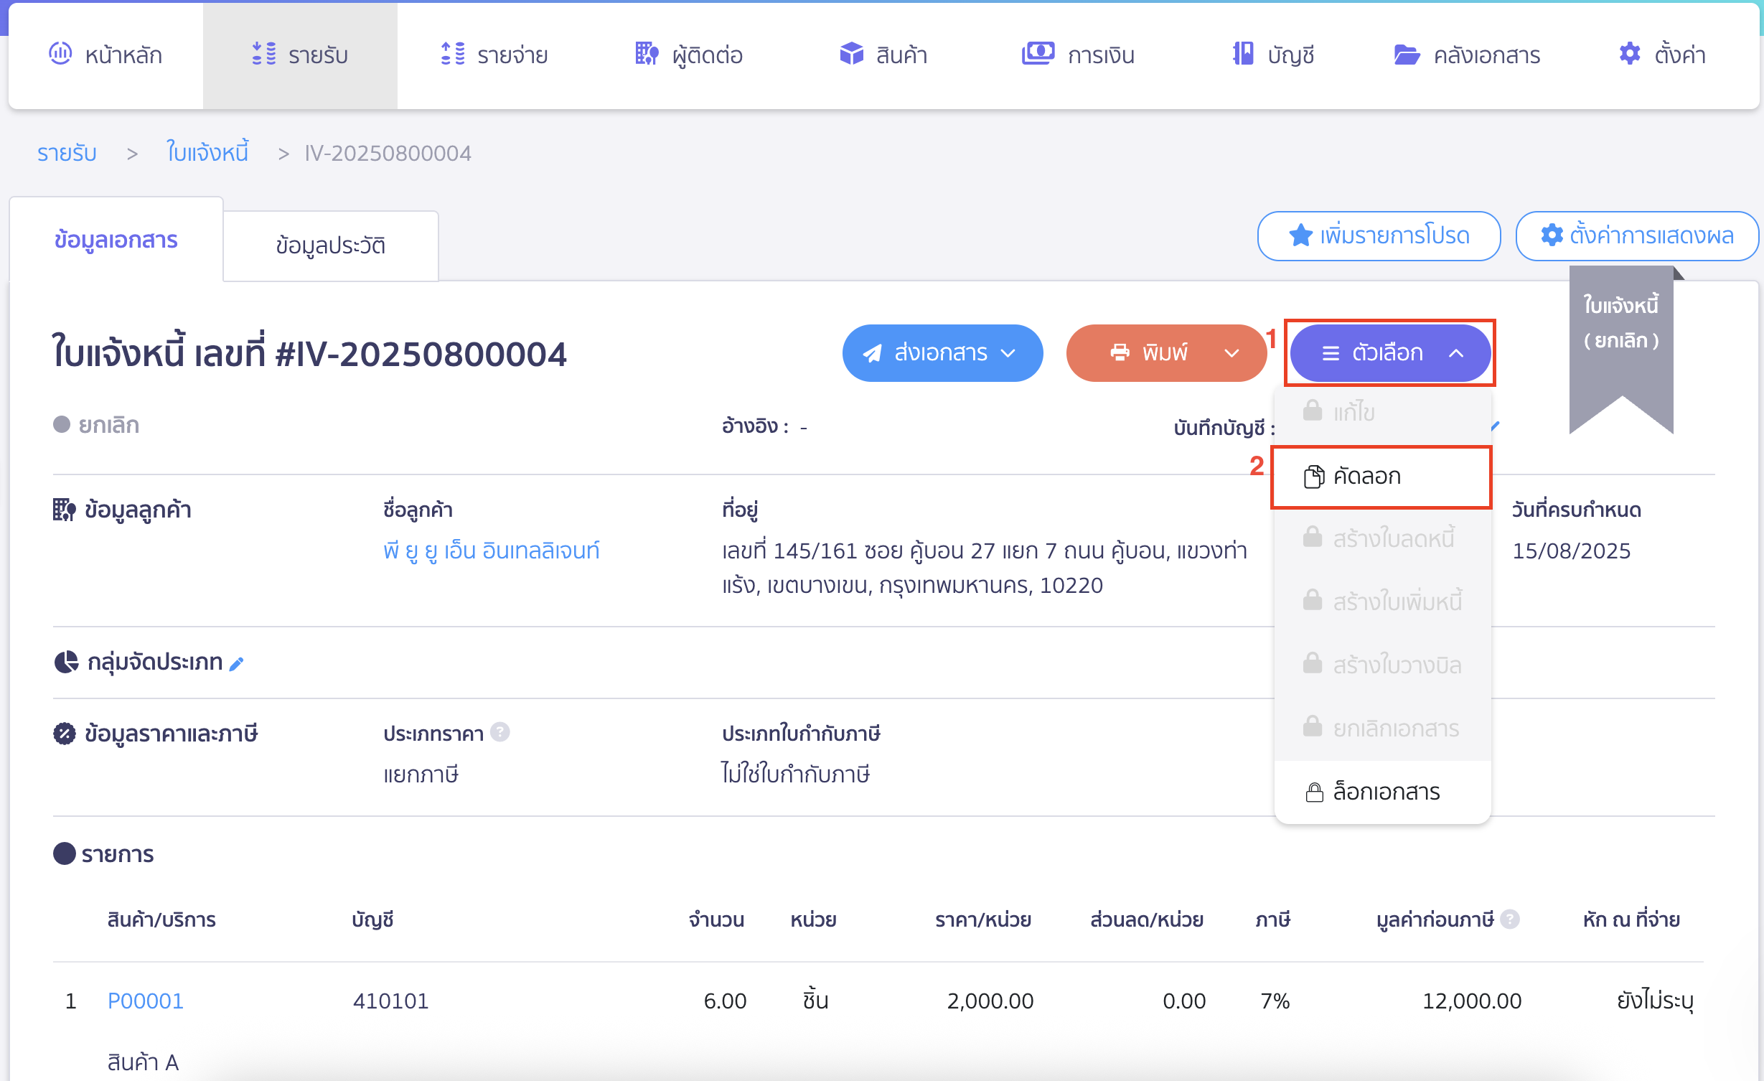Click account code 410101 cell
The height and width of the screenshot is (1081, 1764).
click(x=390, y=1001)
